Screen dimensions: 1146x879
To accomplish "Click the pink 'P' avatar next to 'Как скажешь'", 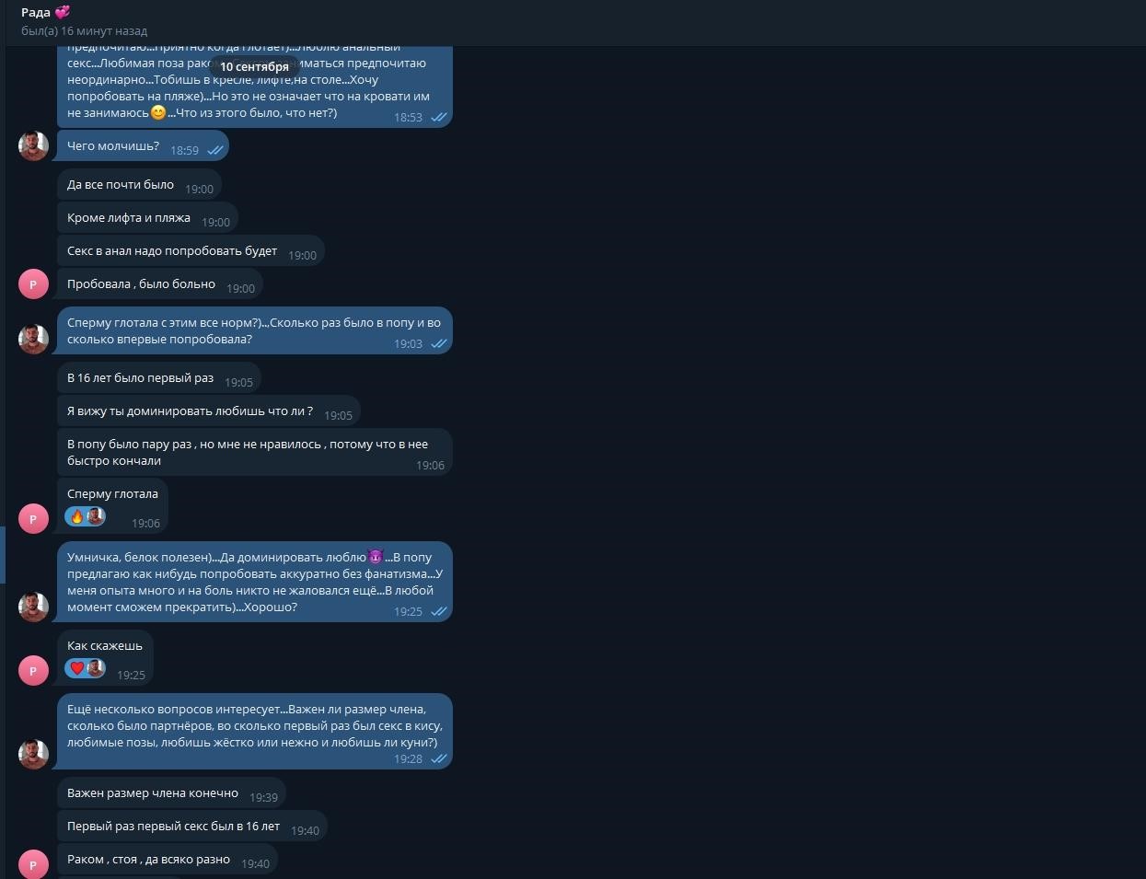I will tap(33, 671).
